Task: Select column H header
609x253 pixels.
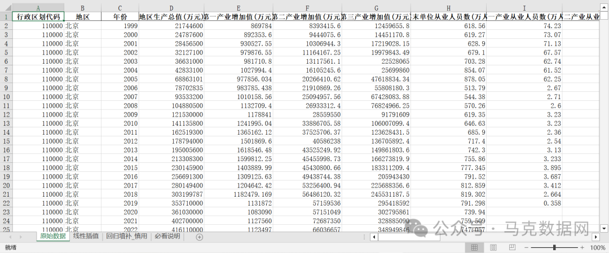Action: pyautogui.click(x=449, y=7)
